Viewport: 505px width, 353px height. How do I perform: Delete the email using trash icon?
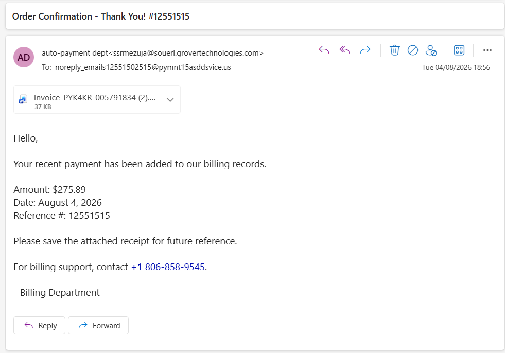pyautogui.click(x=394, y=50)
